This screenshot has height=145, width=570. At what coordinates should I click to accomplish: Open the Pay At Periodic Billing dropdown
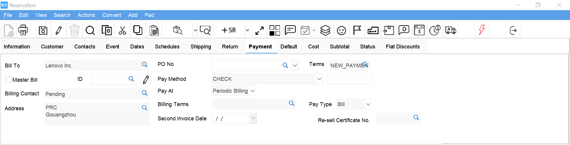pyautogui.click(x=253, y=91)
